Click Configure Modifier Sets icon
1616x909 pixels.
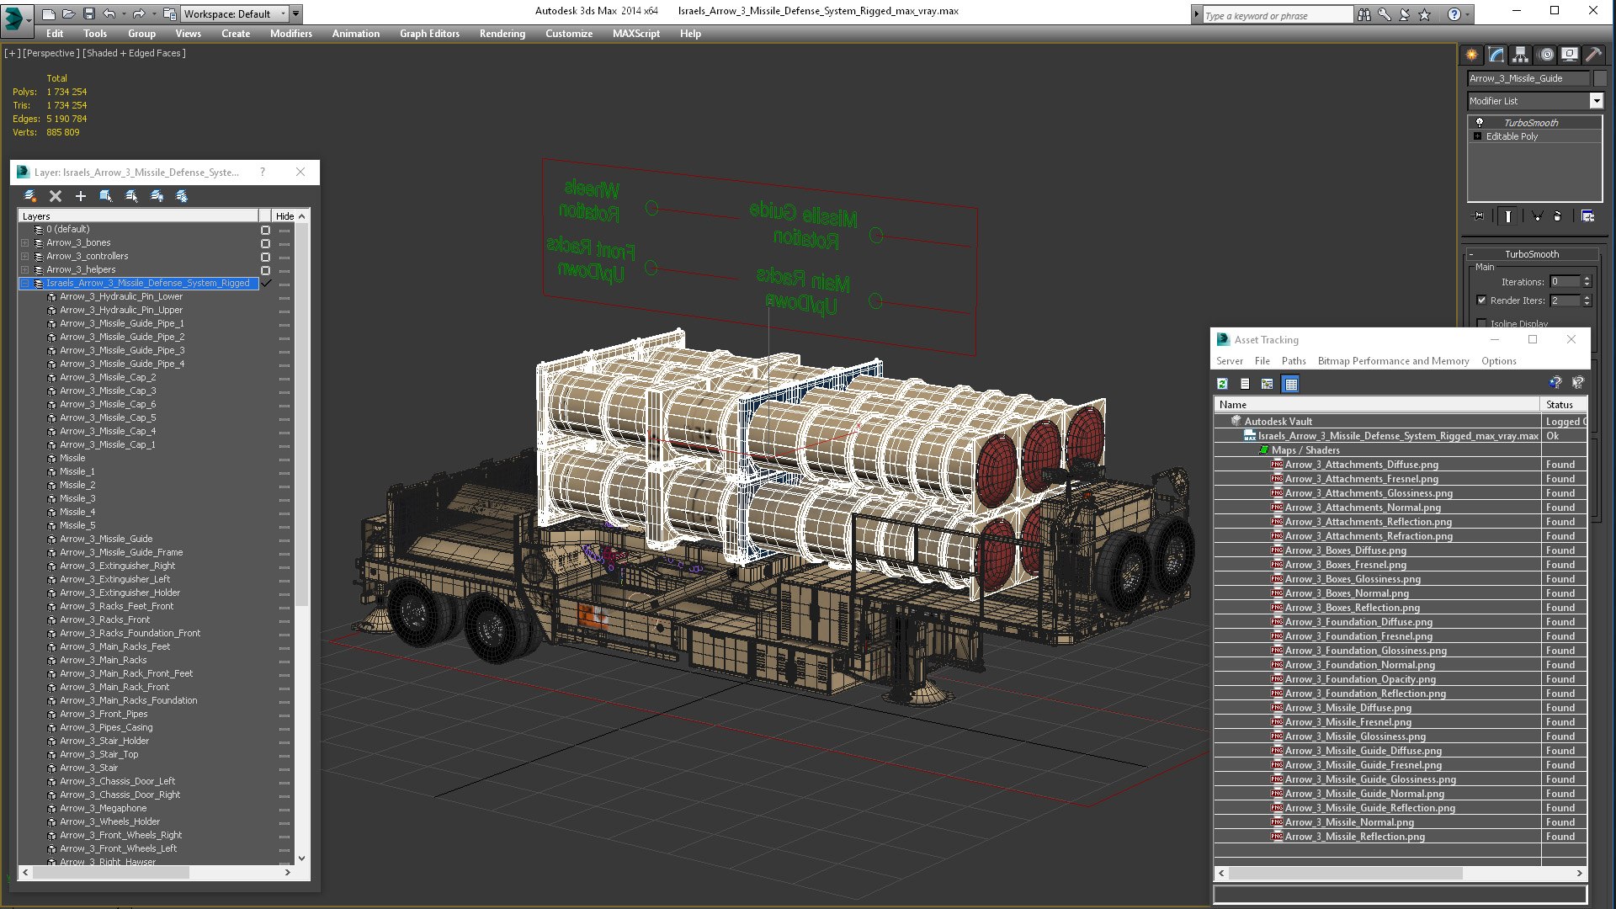pyautogui.click(x=1587, y=216)
